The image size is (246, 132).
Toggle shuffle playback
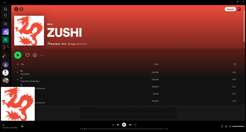pyautogui.click(x=113, y=125)
